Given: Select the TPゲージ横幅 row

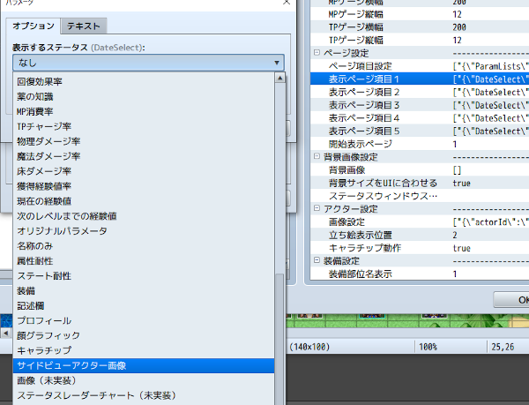Looking at the screenshot, I should pos(420,27).
